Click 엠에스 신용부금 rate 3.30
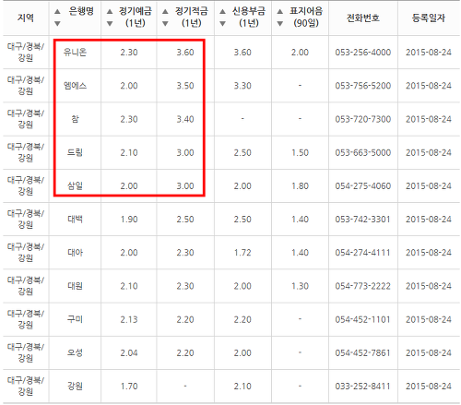 (x=242, y=86)
